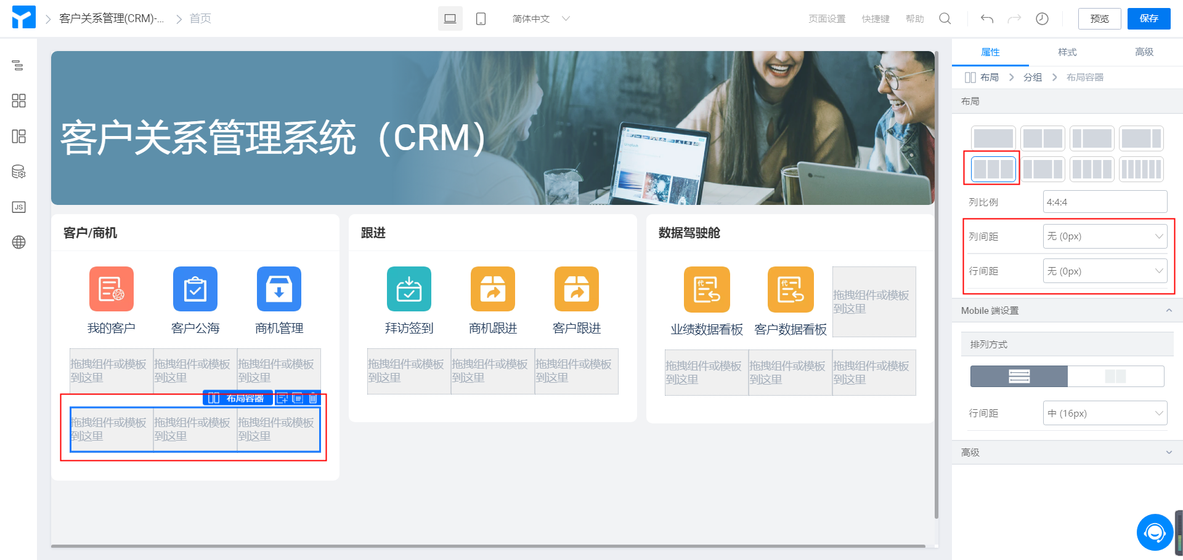
Task: Click the 跟进 group title
Action: [373, 233]
